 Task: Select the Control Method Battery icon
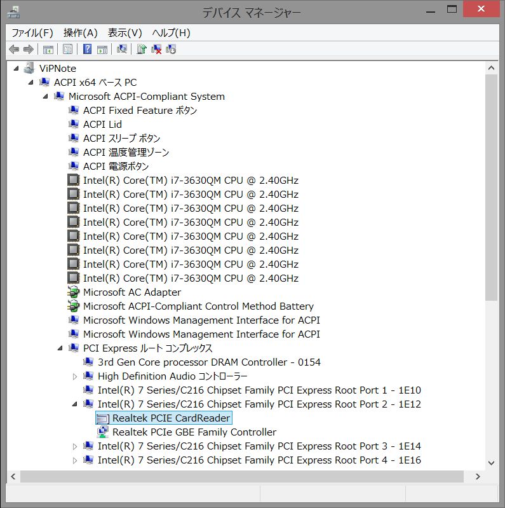(x=74, y=306)
